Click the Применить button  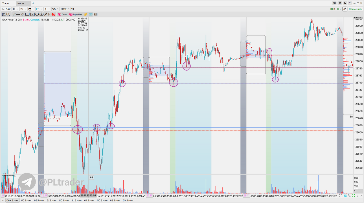[355, 9]
